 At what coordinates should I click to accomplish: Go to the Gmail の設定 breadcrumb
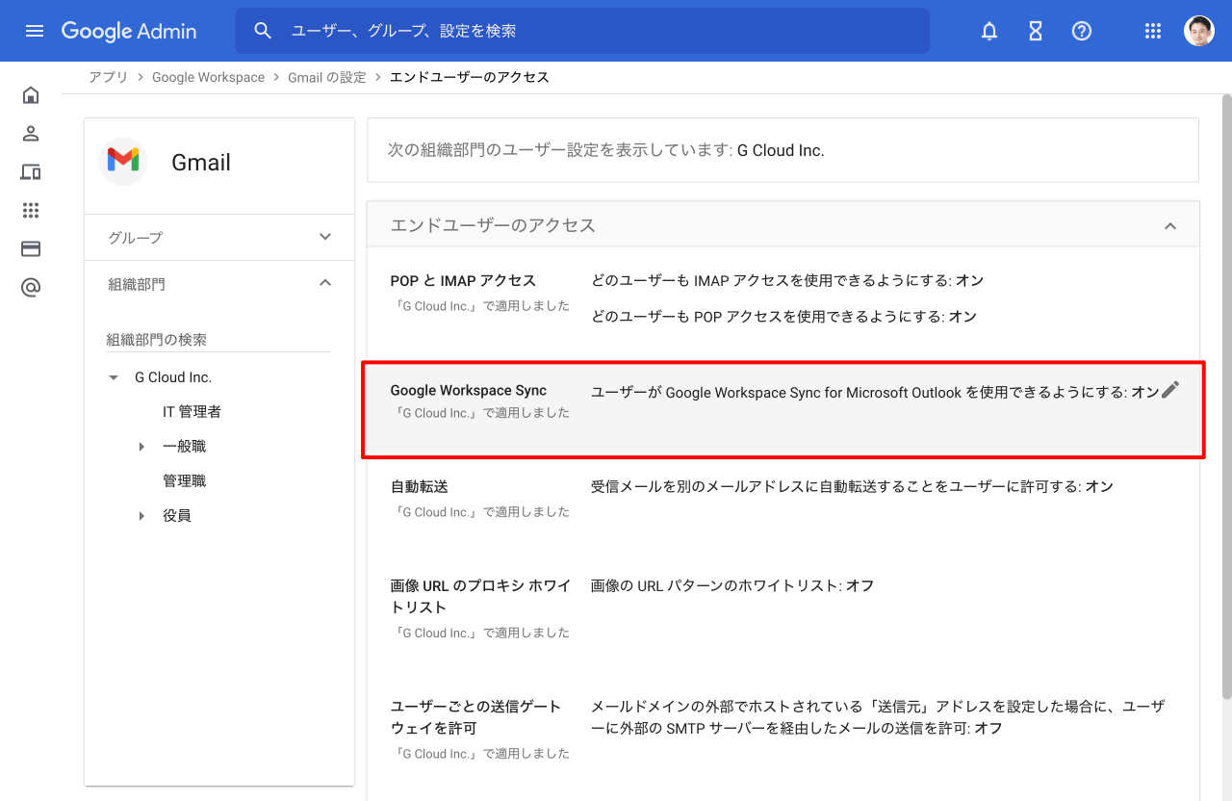[x=327, y=77]
